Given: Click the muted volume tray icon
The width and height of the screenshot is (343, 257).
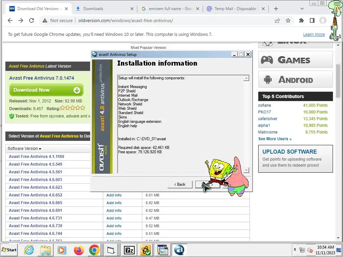Looking at the screenshot, I should tap(310, 250).
